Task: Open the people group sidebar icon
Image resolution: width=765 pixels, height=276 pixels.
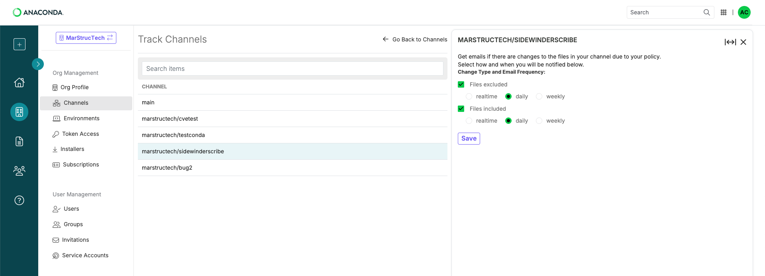Action: pos(19,171)
